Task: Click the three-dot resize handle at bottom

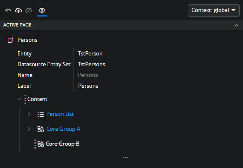Action: 125,158
